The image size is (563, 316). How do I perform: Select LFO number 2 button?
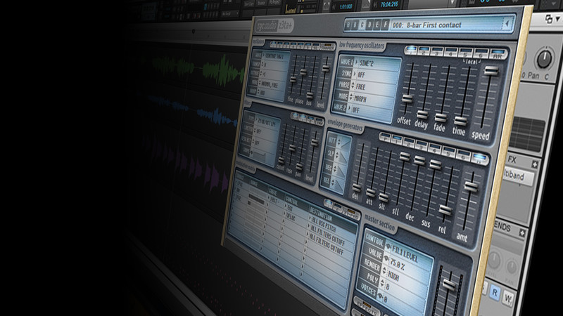[424, 51]
